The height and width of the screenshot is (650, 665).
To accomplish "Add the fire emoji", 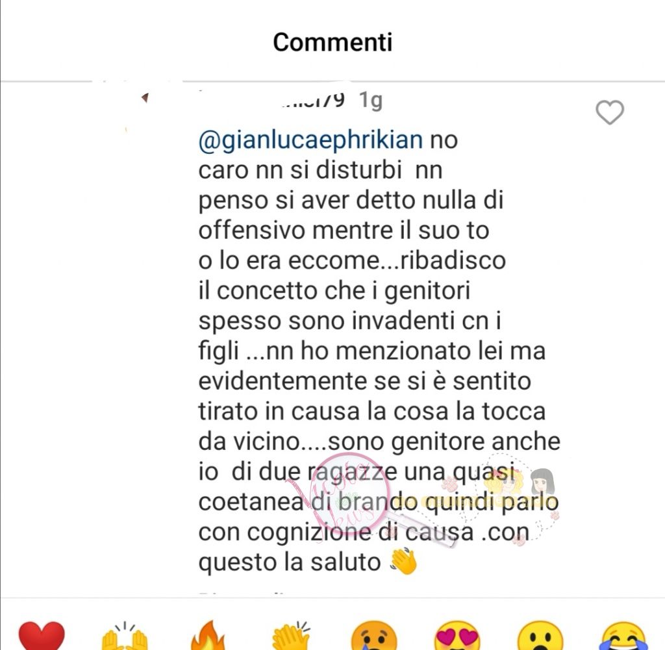I will (207, 635).
